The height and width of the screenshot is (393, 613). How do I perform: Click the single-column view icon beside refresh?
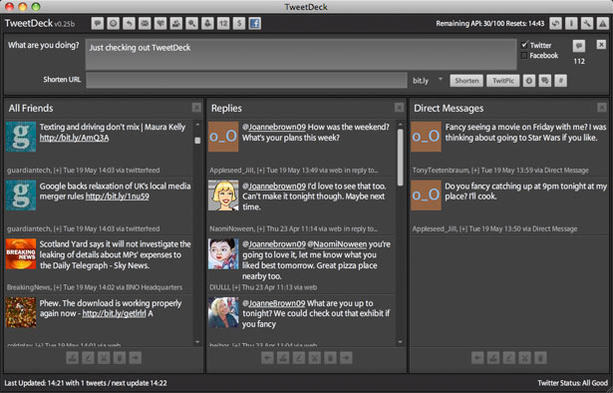pos(571,24)
